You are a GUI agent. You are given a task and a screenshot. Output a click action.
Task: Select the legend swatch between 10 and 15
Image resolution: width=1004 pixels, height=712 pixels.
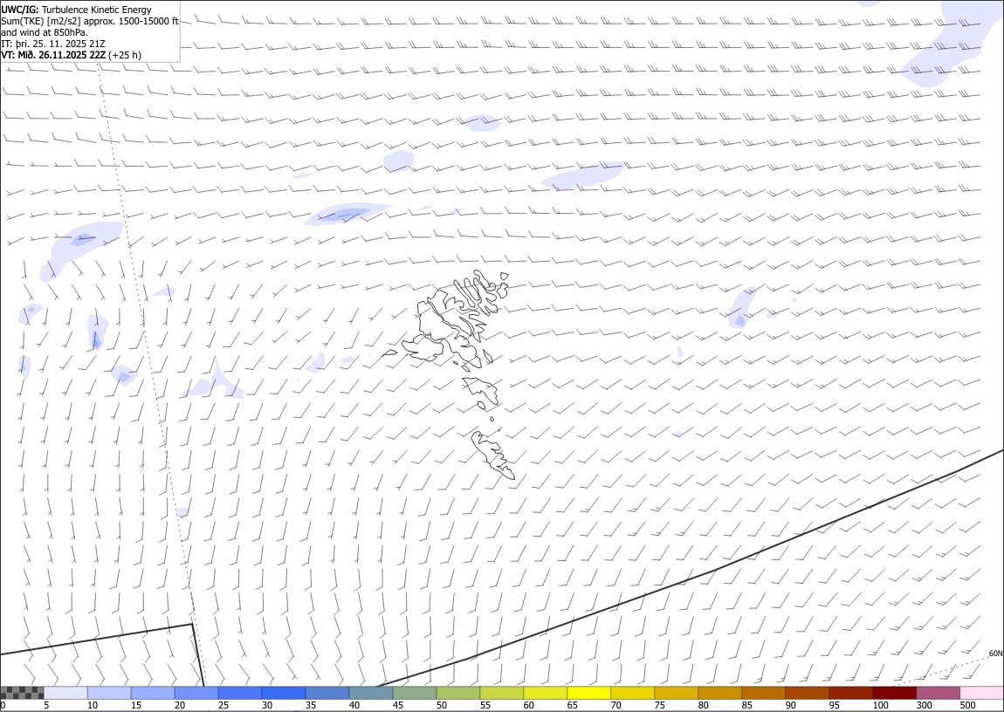click(x=109, y=693)
